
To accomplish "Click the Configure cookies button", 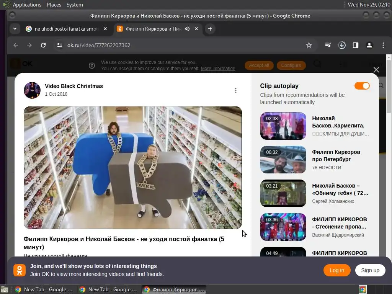I will point(291,65).
